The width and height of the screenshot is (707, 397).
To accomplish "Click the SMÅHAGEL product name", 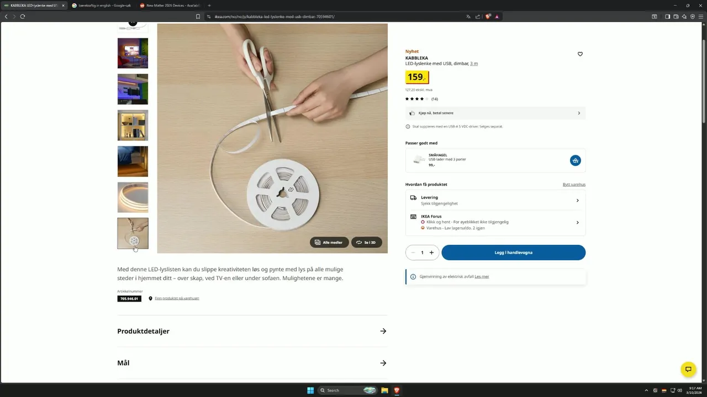I will pos(438,155).
